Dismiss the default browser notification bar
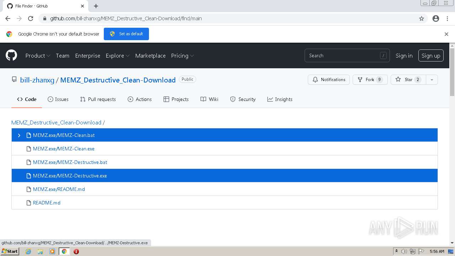This screenshot has height=256, width=455. click(x=446, y=34)
